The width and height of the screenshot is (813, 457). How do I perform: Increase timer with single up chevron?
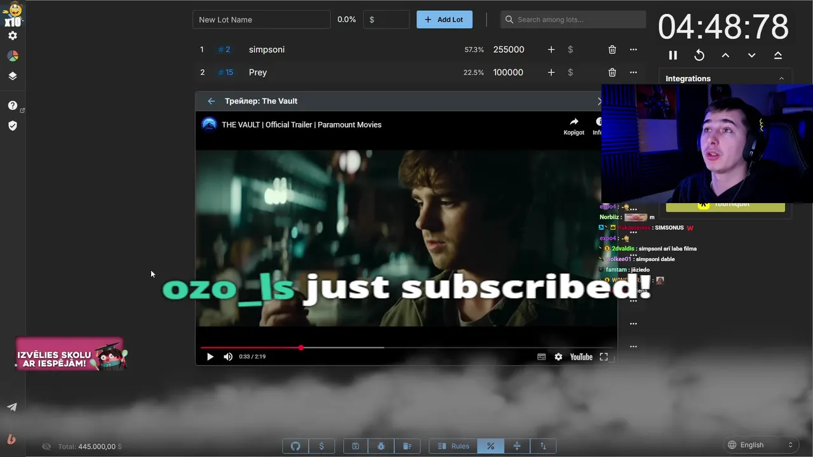point(725,55)
